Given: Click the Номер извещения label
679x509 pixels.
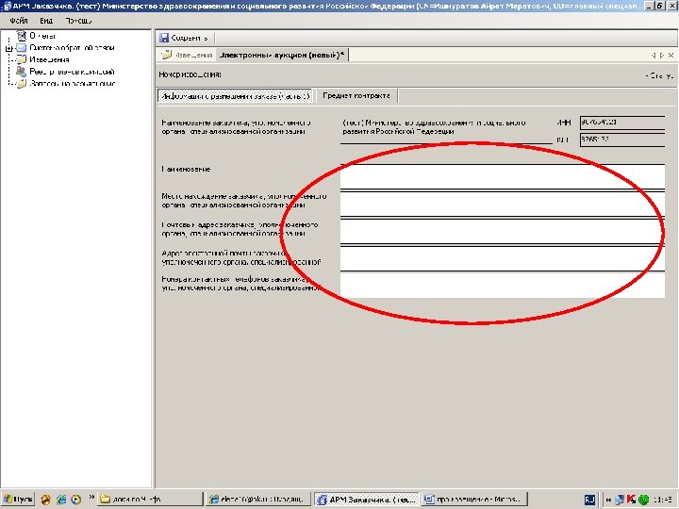Looking at the screenshot, I should 190,74.
